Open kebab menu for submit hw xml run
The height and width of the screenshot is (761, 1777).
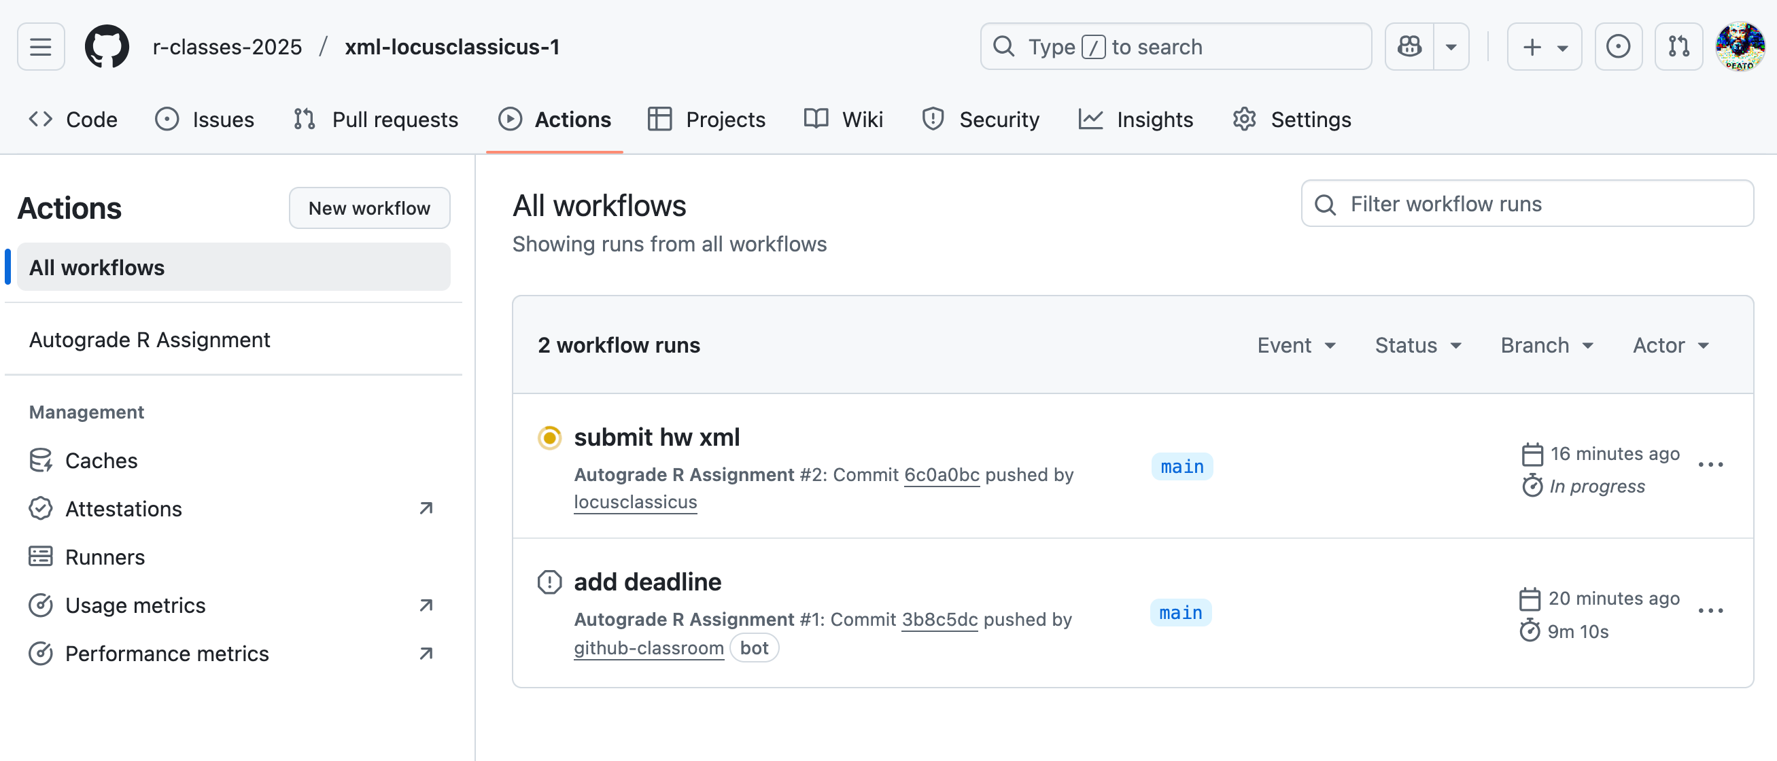[x=1710, y=465]
